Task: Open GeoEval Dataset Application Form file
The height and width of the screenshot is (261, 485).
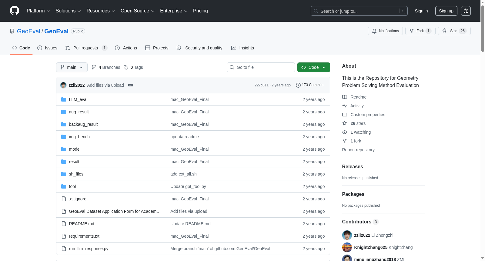Action: coord(115,211)
